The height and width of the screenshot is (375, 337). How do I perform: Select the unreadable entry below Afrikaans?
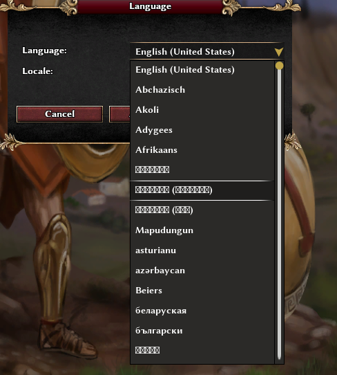[x=202, y=170]
